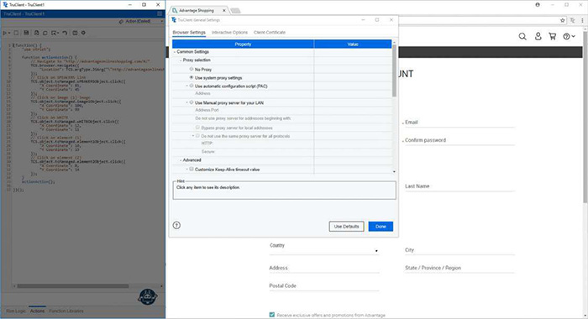The height and width of the screenshot is (319, 588).
Task: Click the State / Province / Region field
Action: [x=459, y=268]
